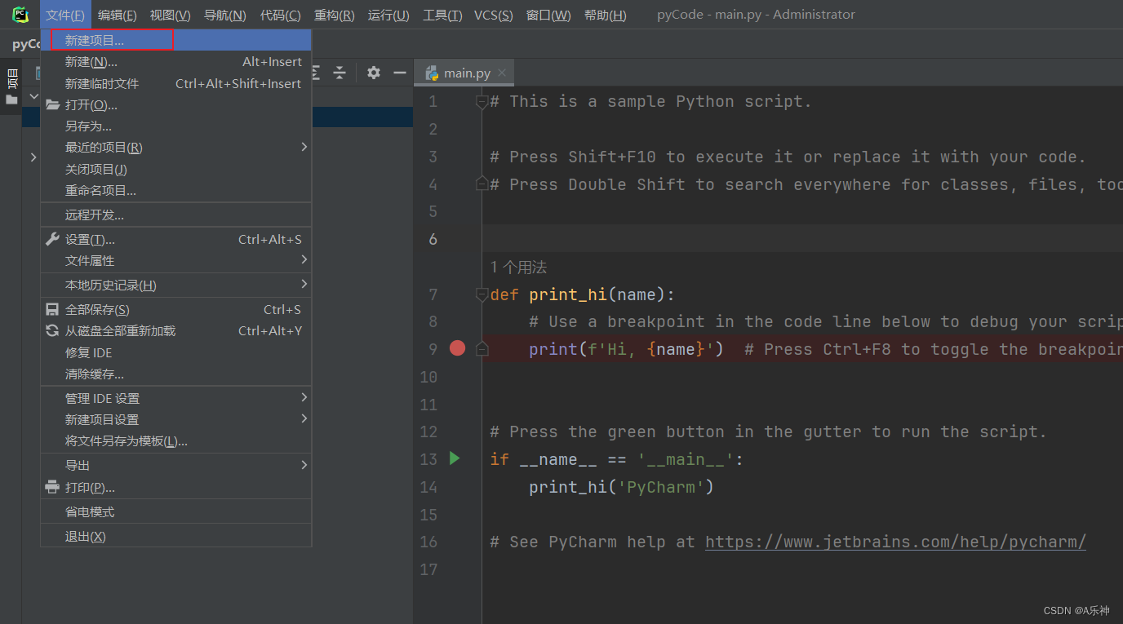Click the Collapse All icon in project panel
The image size is (1123, 624).
pyautogui.click(x=340, y=73)
